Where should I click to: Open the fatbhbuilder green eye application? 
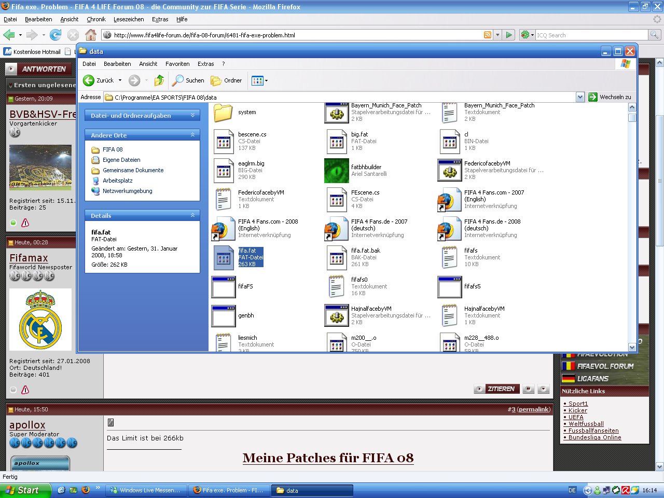click(x=337, y=171)
